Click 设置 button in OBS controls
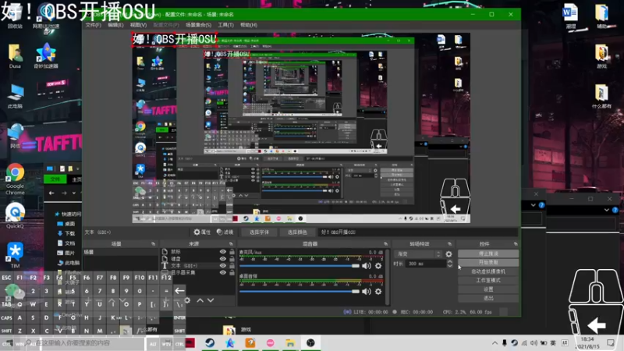Image resolution: width=624 pixels, height=351 pixels. point(488,289)
